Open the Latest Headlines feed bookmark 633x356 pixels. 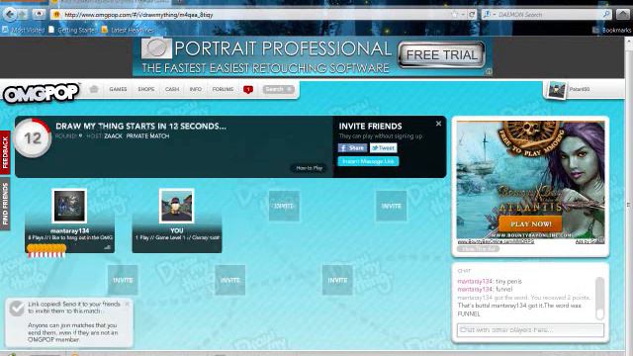(128, 30)
